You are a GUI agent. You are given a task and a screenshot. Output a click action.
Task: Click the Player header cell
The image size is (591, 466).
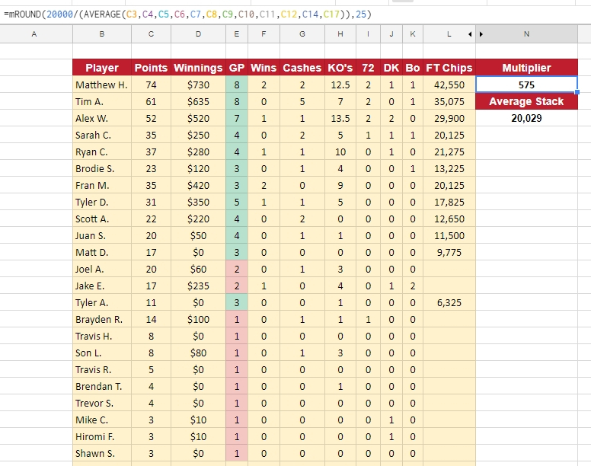(102, 68)
